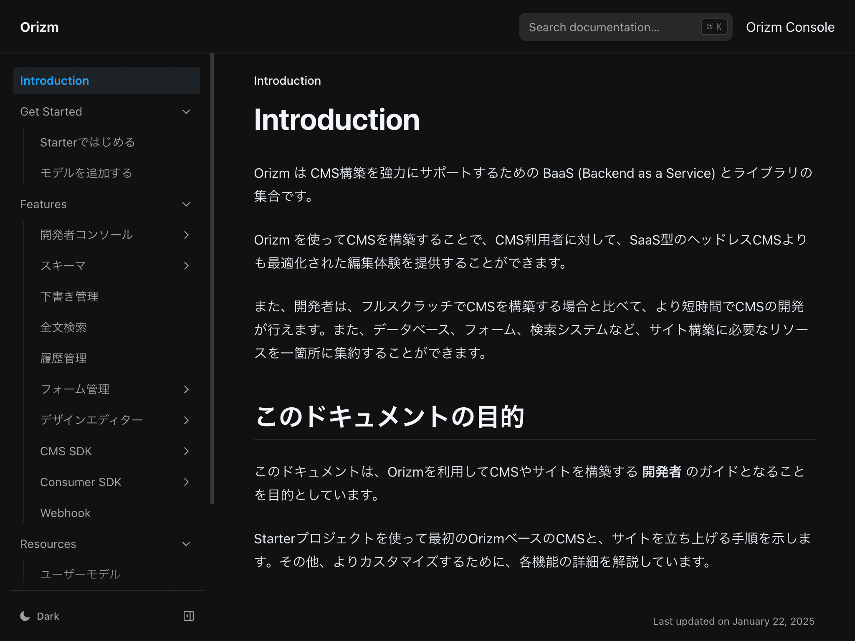Image resolution: width=855 pixels, height=641 pixels.
Task: Open the ユーザーモデル page
Action: pyautogui.click(x=79, y=574)
